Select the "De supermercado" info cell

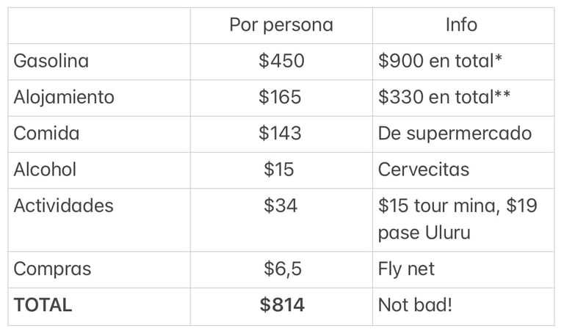455,134
